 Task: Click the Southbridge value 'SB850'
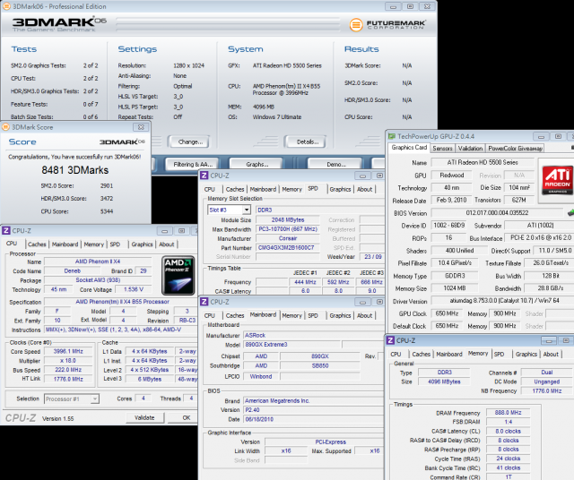(x=320, y=365)
